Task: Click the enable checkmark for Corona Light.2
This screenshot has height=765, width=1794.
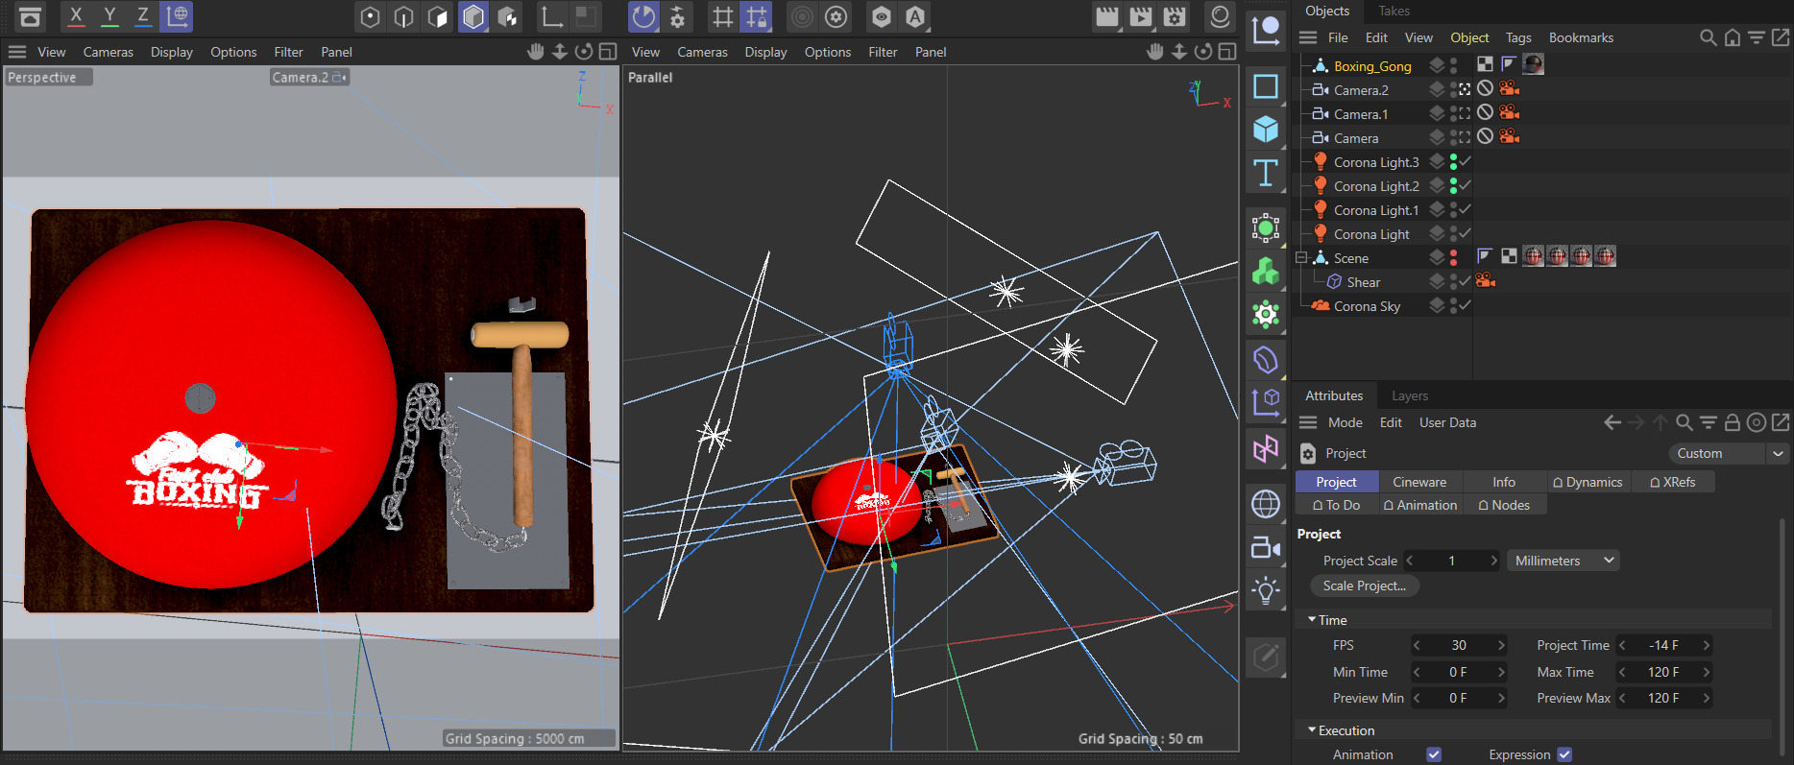Action: click(x=1466, y=185)
